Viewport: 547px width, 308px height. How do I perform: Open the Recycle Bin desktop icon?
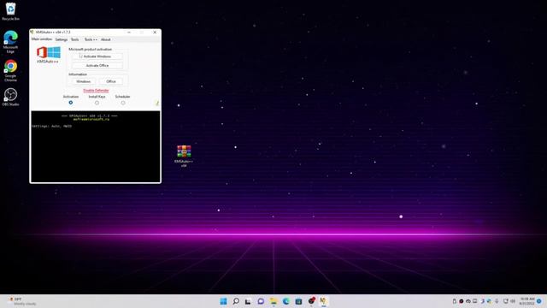point(10,11)
